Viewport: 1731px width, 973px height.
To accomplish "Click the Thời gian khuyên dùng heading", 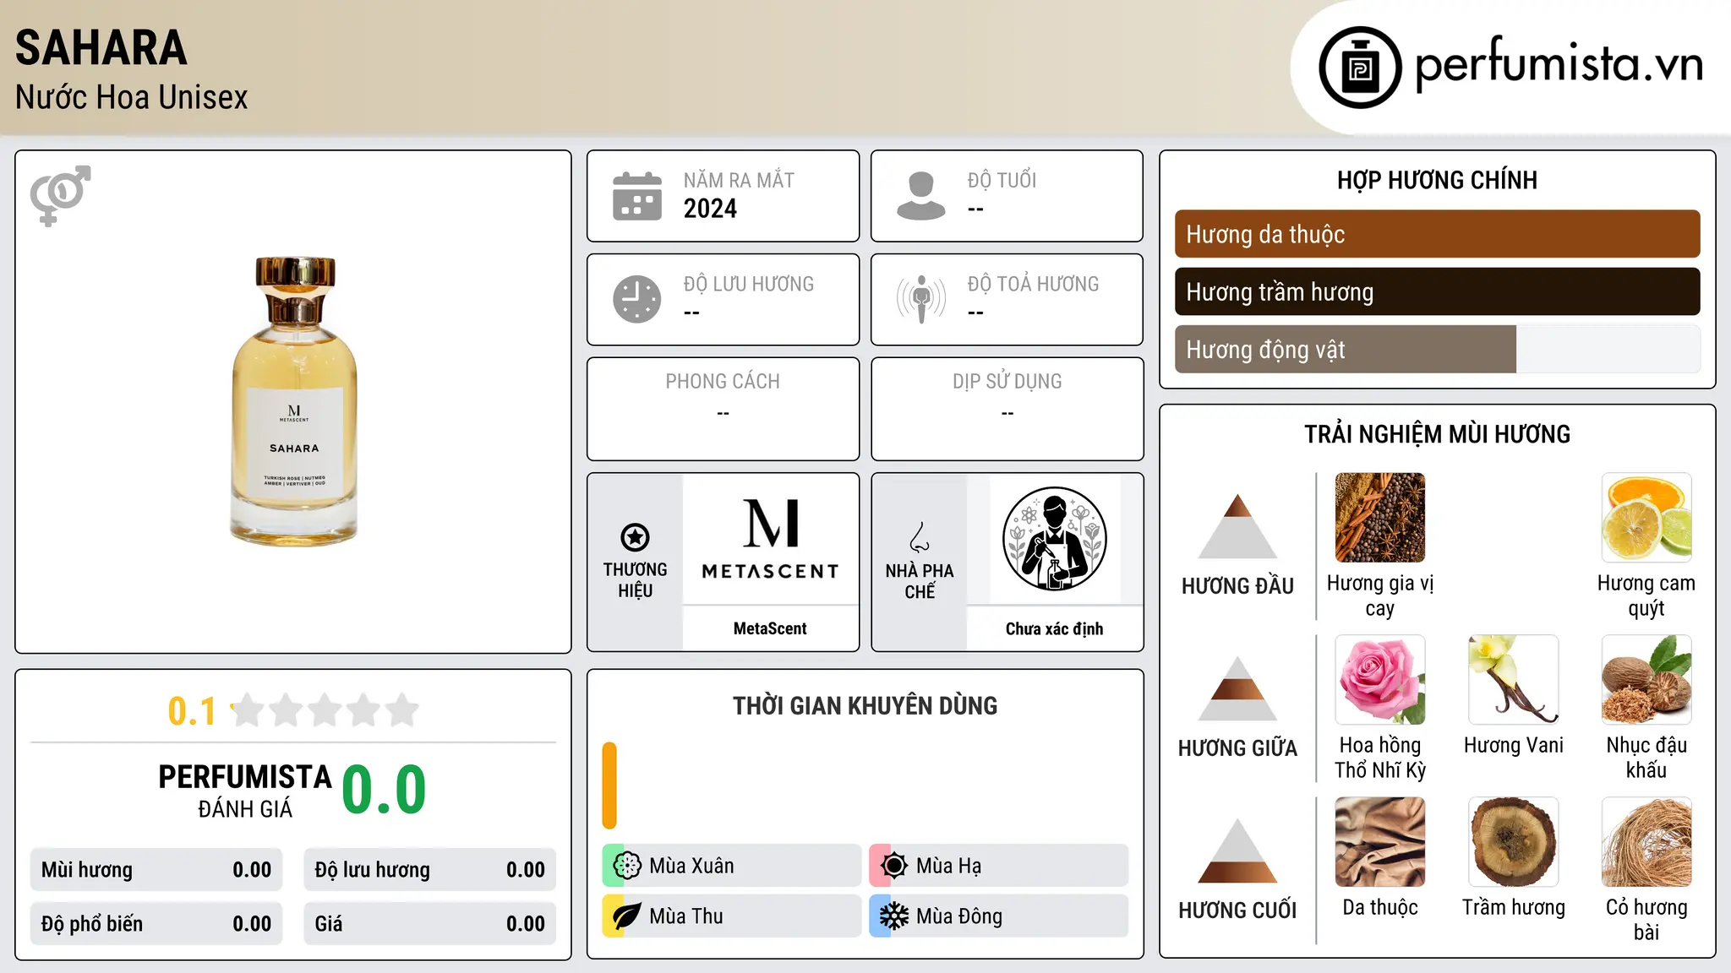I will [x=865, y=706].
